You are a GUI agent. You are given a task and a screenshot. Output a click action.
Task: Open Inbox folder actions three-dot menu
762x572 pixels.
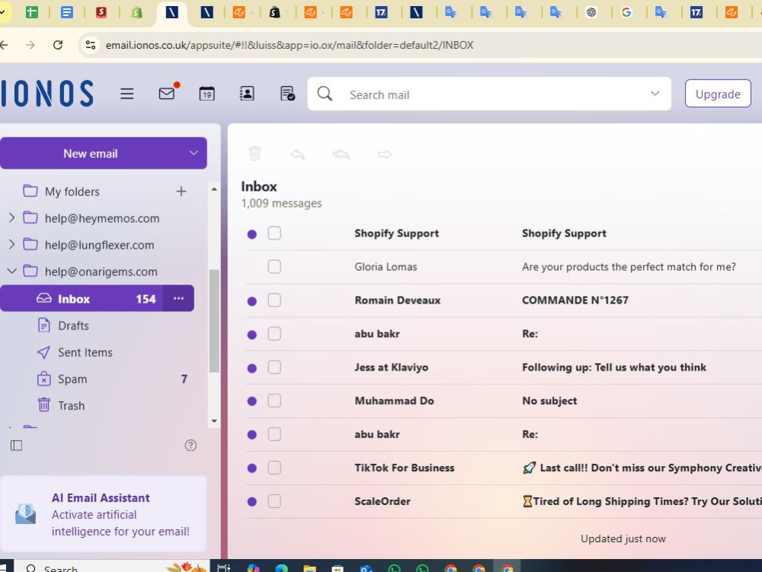coord(178,298)
